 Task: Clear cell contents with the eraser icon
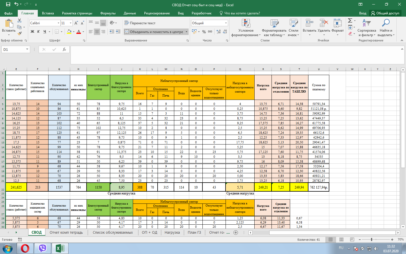(350, 33)
